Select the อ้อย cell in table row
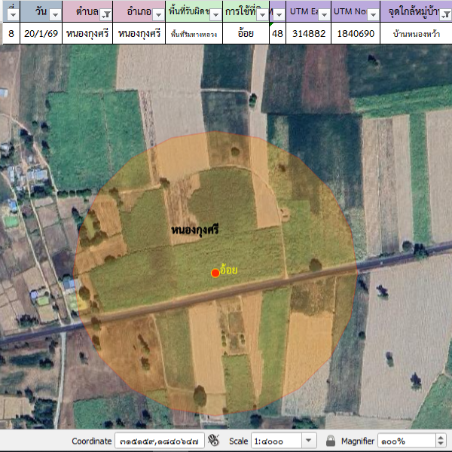The image size is (452, 452). coord(246,34)
